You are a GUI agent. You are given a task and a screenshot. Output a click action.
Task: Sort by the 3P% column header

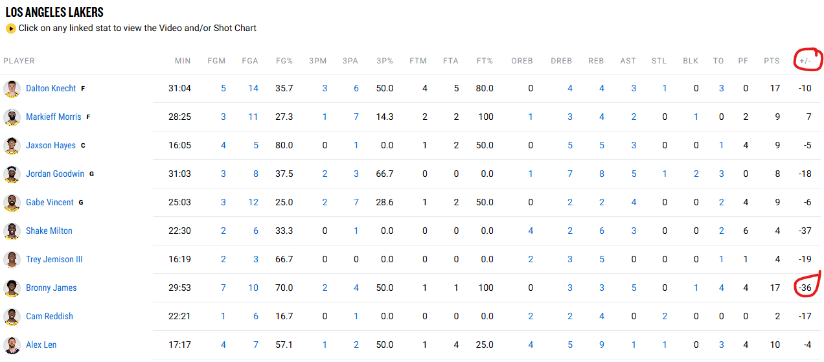tap(385, 61)
